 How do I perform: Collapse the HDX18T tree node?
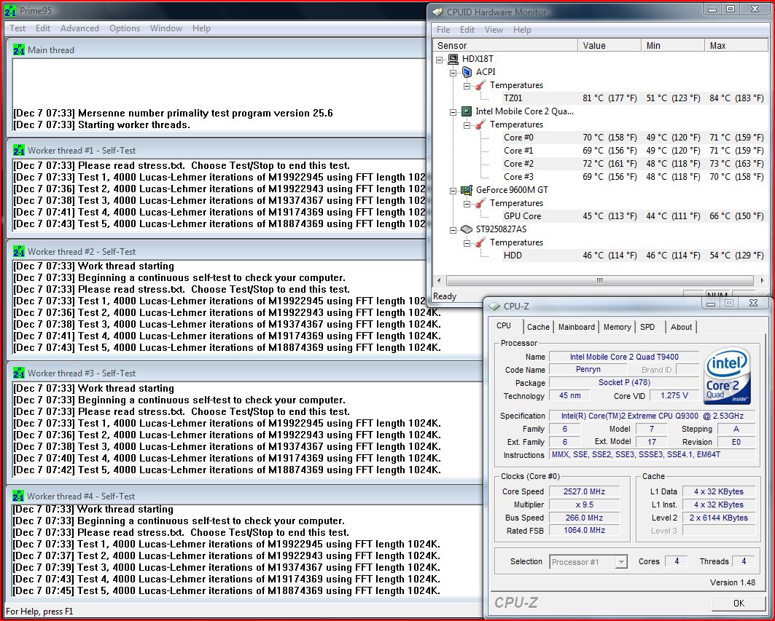440,60
